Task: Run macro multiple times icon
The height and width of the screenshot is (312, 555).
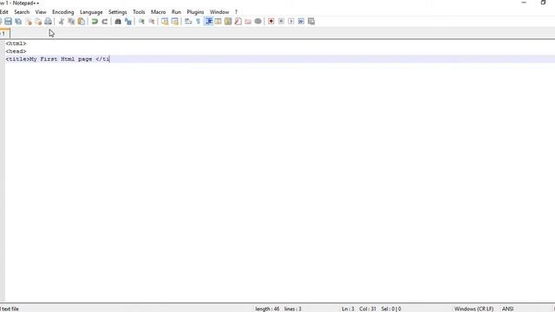Action: tap(301, 21)
